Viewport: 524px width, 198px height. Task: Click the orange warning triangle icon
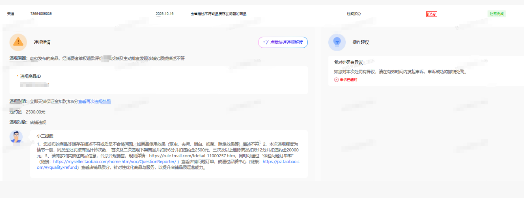(18, 42)
